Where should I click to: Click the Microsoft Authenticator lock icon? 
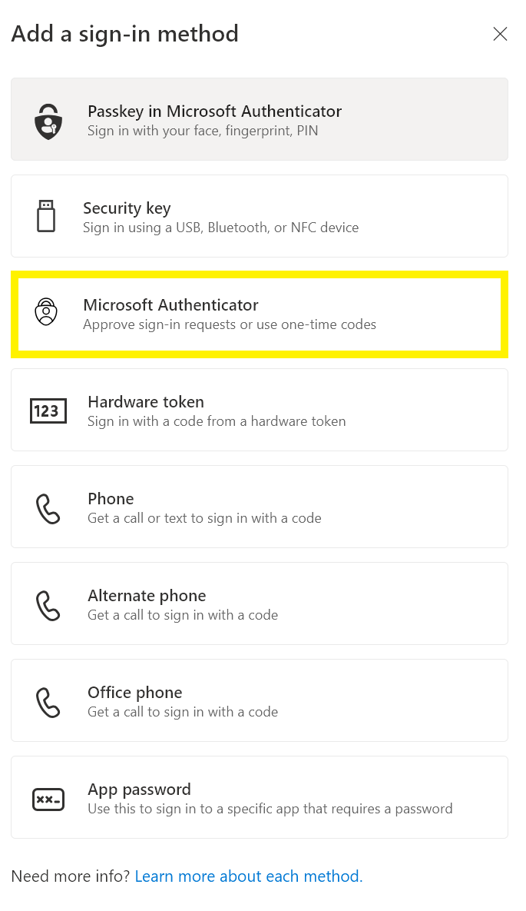(x=46, y=311)
